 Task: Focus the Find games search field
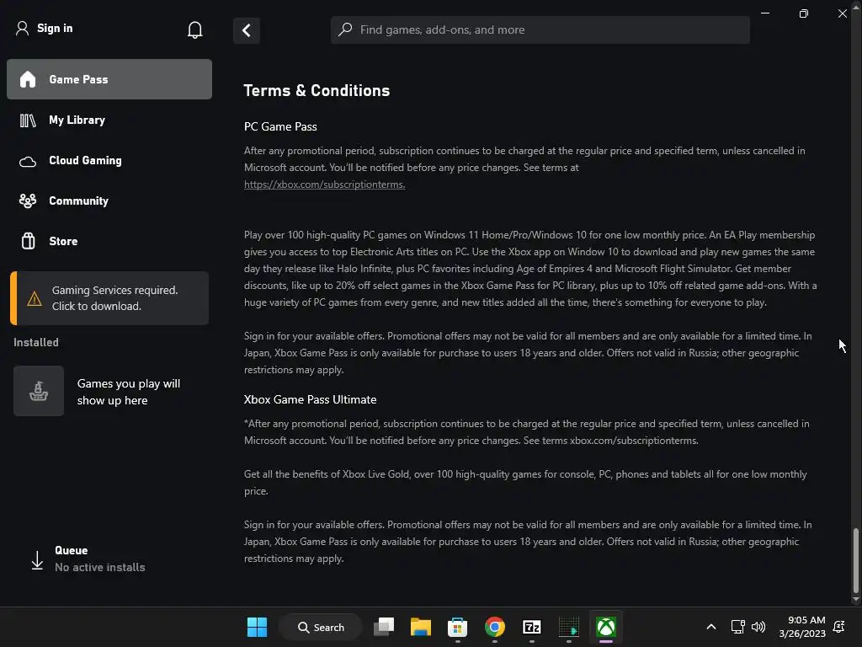(x=540, y=29)
